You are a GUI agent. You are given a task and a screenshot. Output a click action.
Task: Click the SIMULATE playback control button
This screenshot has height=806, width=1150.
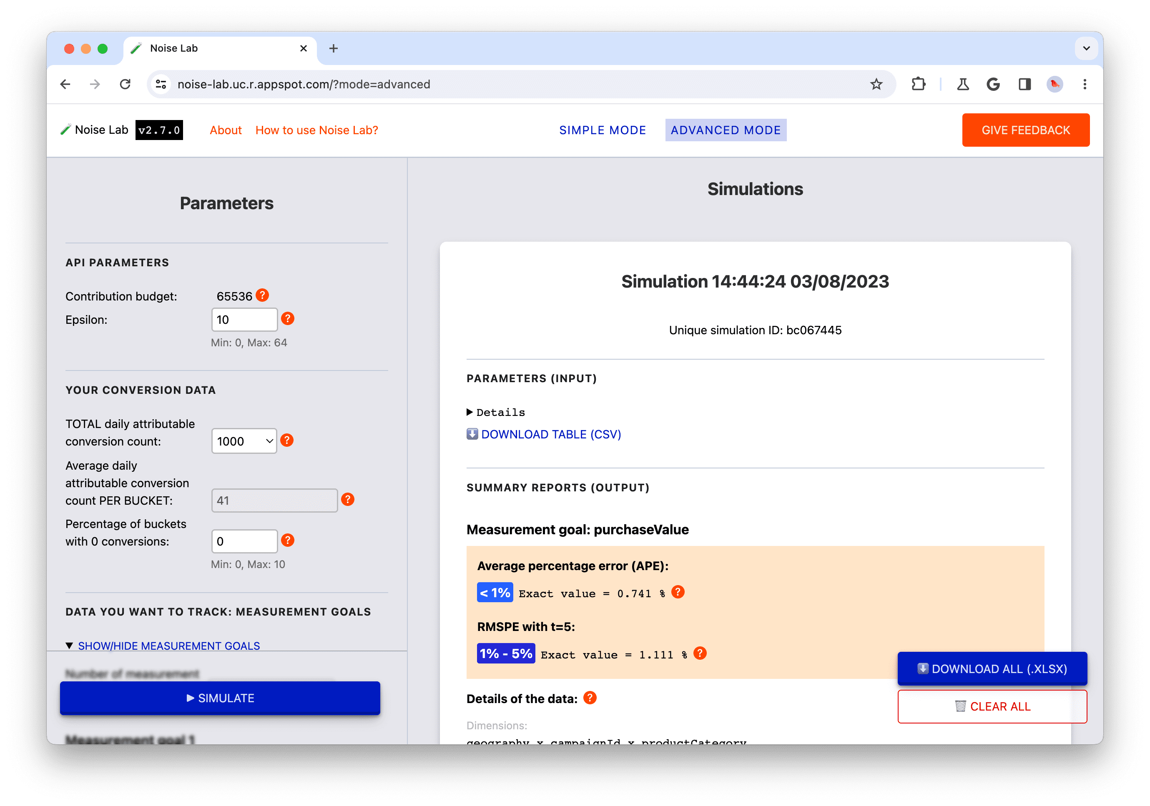tap(219, 698)
